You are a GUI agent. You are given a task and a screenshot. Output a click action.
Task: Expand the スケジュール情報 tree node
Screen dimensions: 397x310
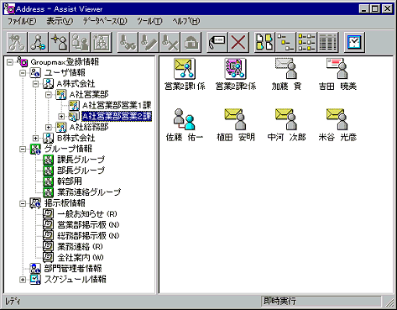23,280
